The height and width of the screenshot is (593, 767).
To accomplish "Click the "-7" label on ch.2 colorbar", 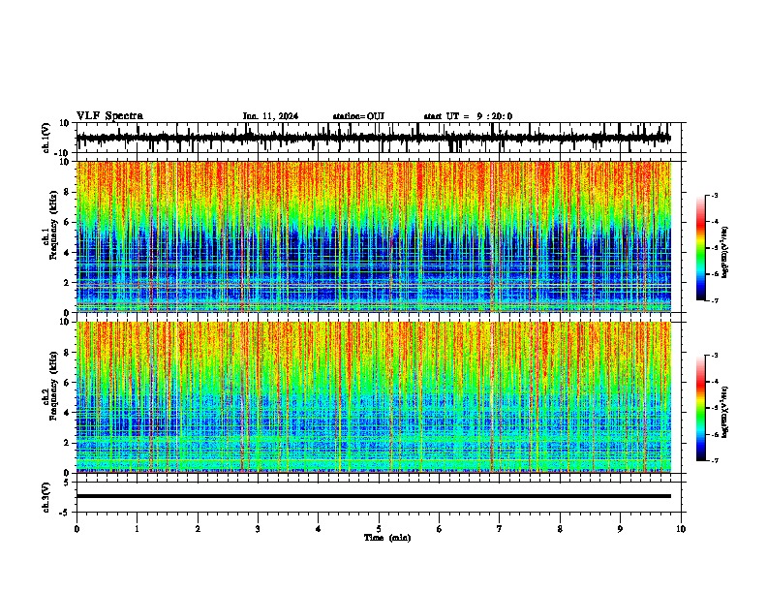I will tap(715, 460).
